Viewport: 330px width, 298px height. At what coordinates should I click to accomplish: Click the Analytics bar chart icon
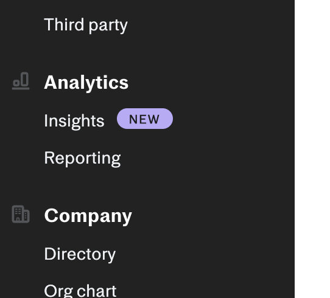click(x=21, y=81)
